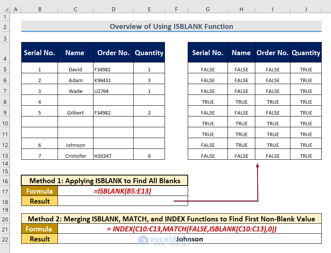Click right table 'Quantity' header cell
This screenshot has height=253, width=331.
click(x=306, y=52)
